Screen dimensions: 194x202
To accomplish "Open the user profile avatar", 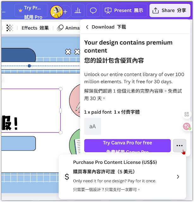I will [x=56, y=12].
